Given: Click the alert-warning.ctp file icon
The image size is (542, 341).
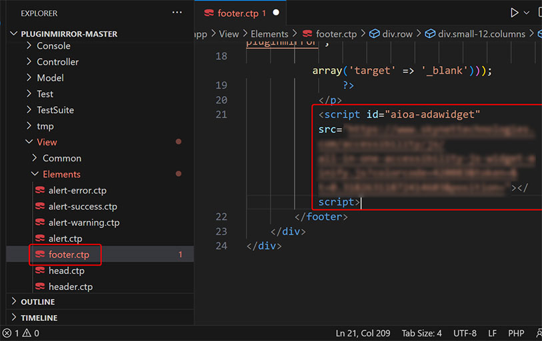Looking at the screenshot, I should point(39,222).
